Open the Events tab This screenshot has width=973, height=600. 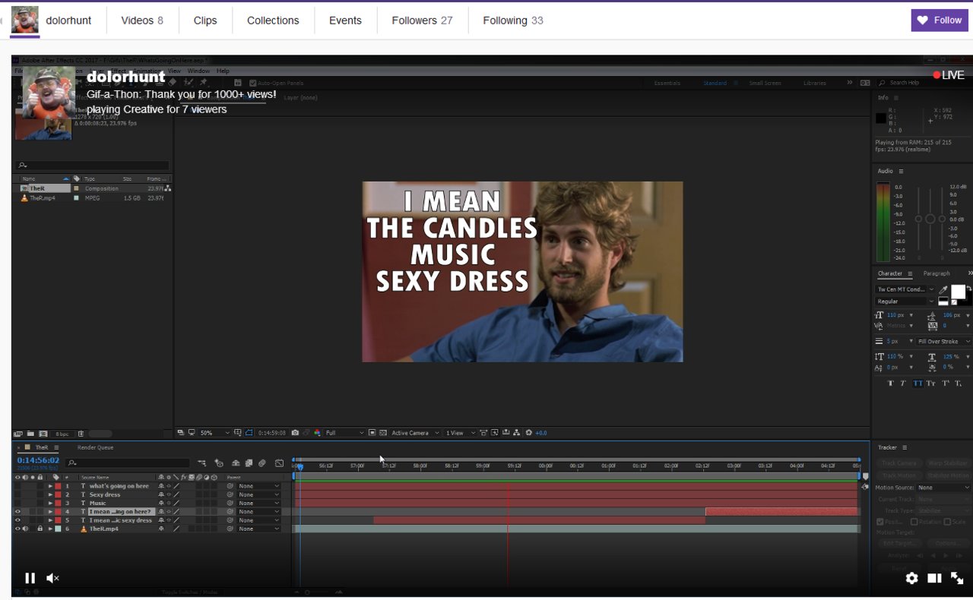[345, 21]
